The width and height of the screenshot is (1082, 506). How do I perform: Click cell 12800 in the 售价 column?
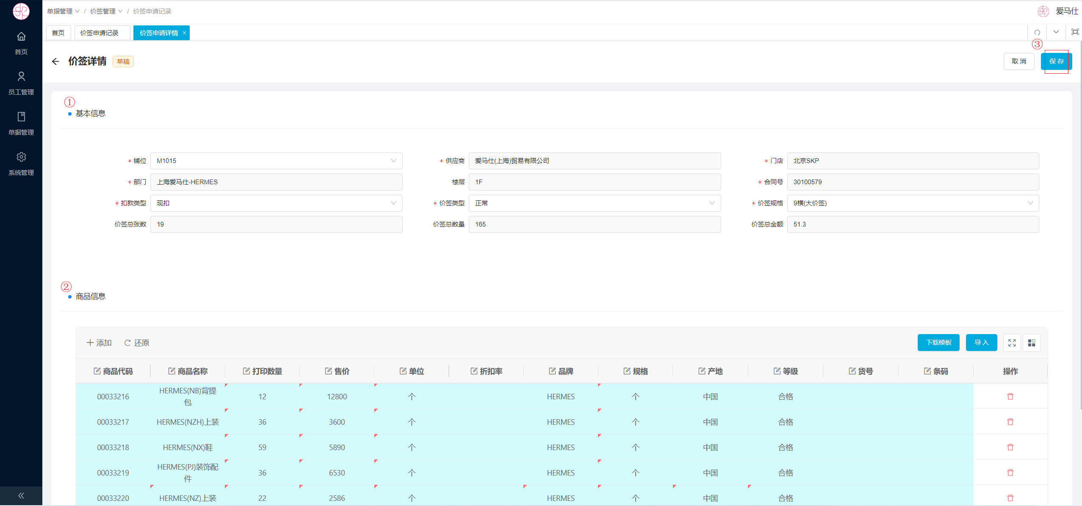pos(337,396)
